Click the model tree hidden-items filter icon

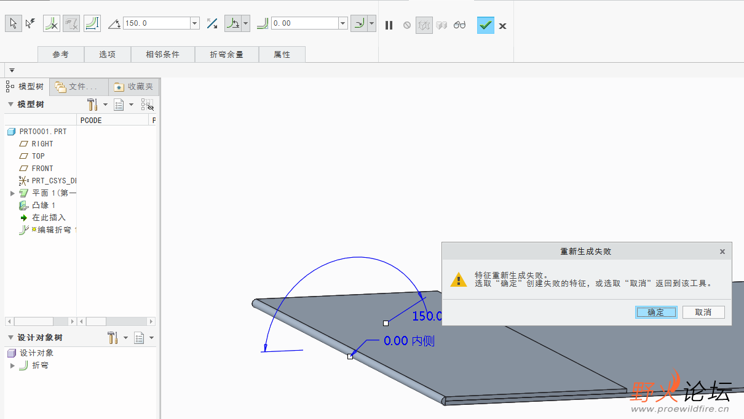click(148, 105)
